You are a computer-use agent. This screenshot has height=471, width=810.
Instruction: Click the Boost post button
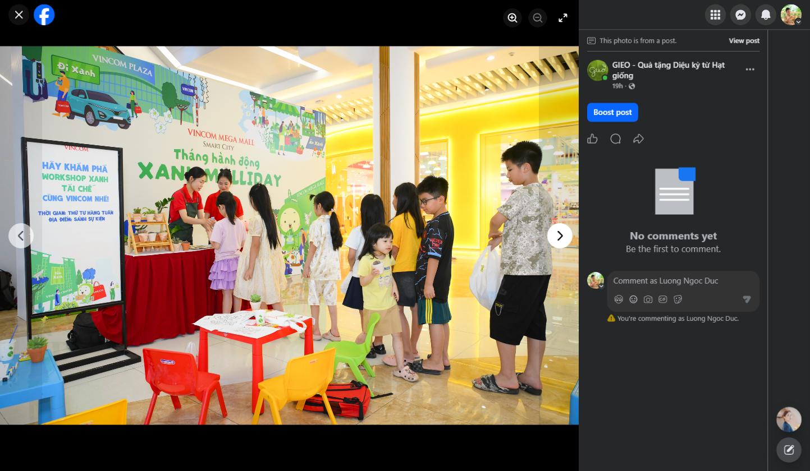click(x=612, y=112)
